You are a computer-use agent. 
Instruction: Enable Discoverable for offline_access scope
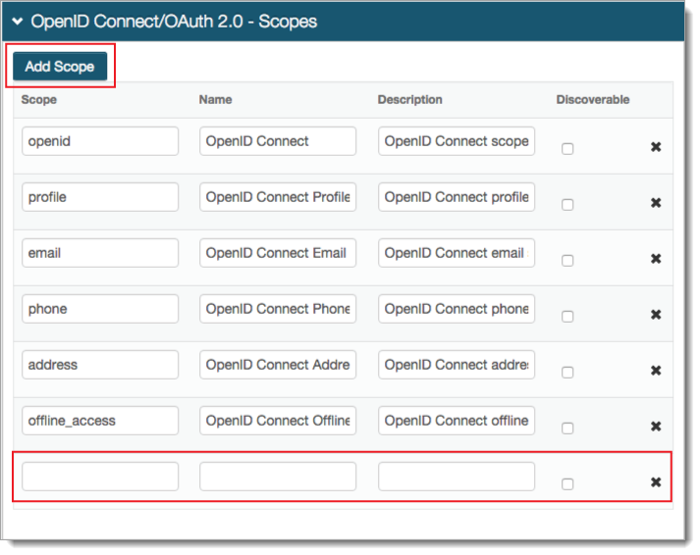pos(567,429)
